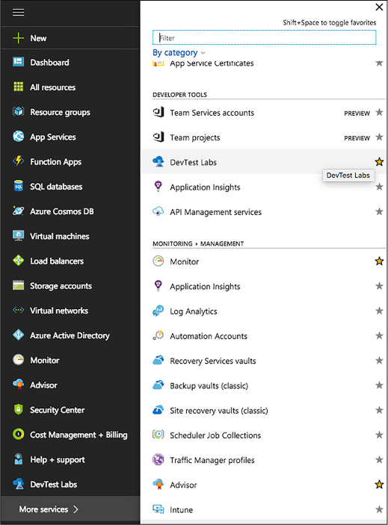Open Application Insights under Monitoring + Management
Image resolution: width=388 pixels, height=525 pixels.
tap(205, 287)
